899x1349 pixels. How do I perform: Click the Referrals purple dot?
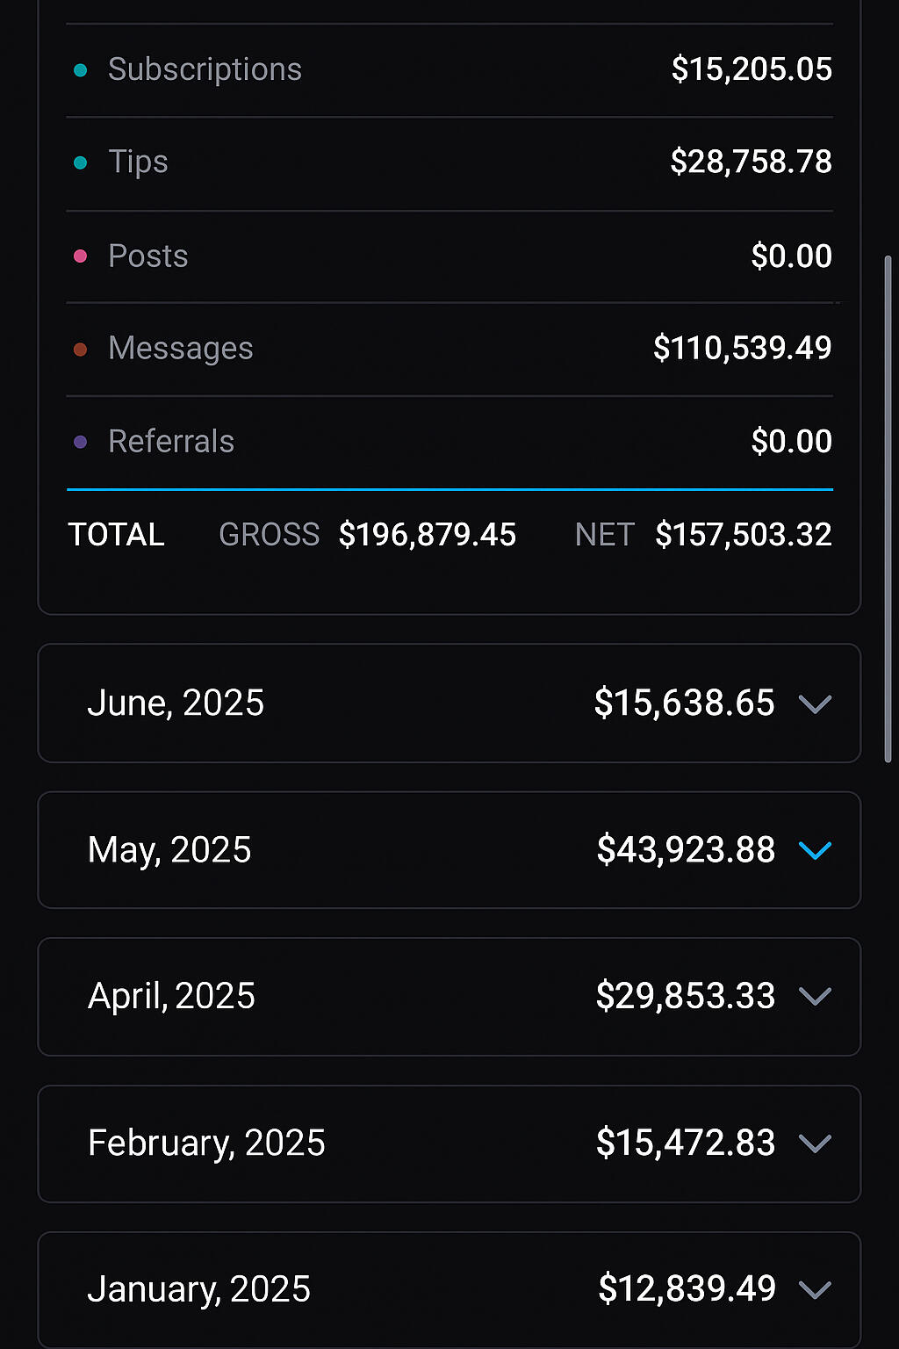click(81, 442)
